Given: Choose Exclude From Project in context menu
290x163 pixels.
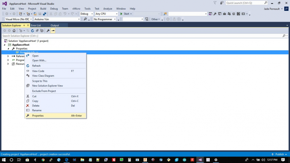Looking at the screenshot, I should [x=55, y=91].
